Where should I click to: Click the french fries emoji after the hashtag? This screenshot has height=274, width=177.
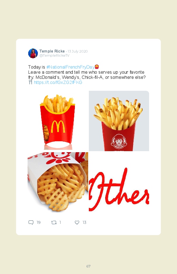coord(97,67)
